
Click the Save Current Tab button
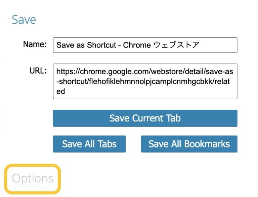(x=145, y=118)
